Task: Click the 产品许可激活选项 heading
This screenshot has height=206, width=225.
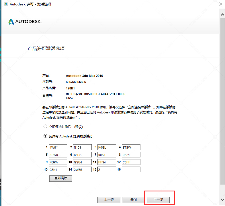Action: [x=46, y=49]
